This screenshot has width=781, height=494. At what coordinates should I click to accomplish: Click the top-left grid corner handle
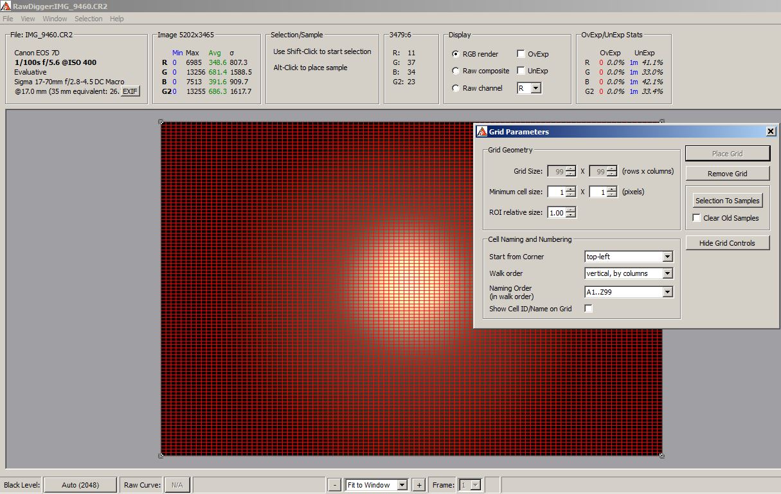tap(161, 122)
